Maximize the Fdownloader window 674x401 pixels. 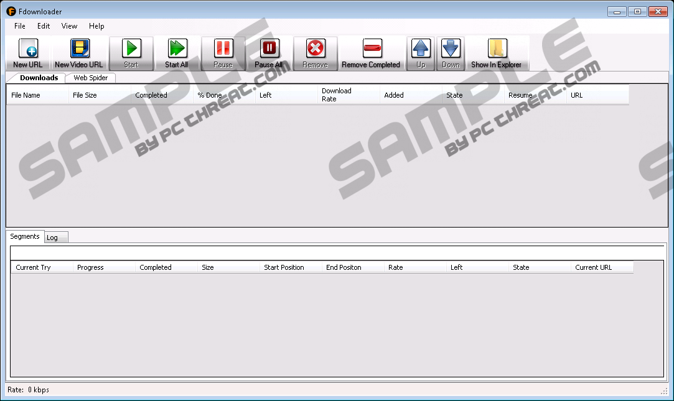[637, 12]
